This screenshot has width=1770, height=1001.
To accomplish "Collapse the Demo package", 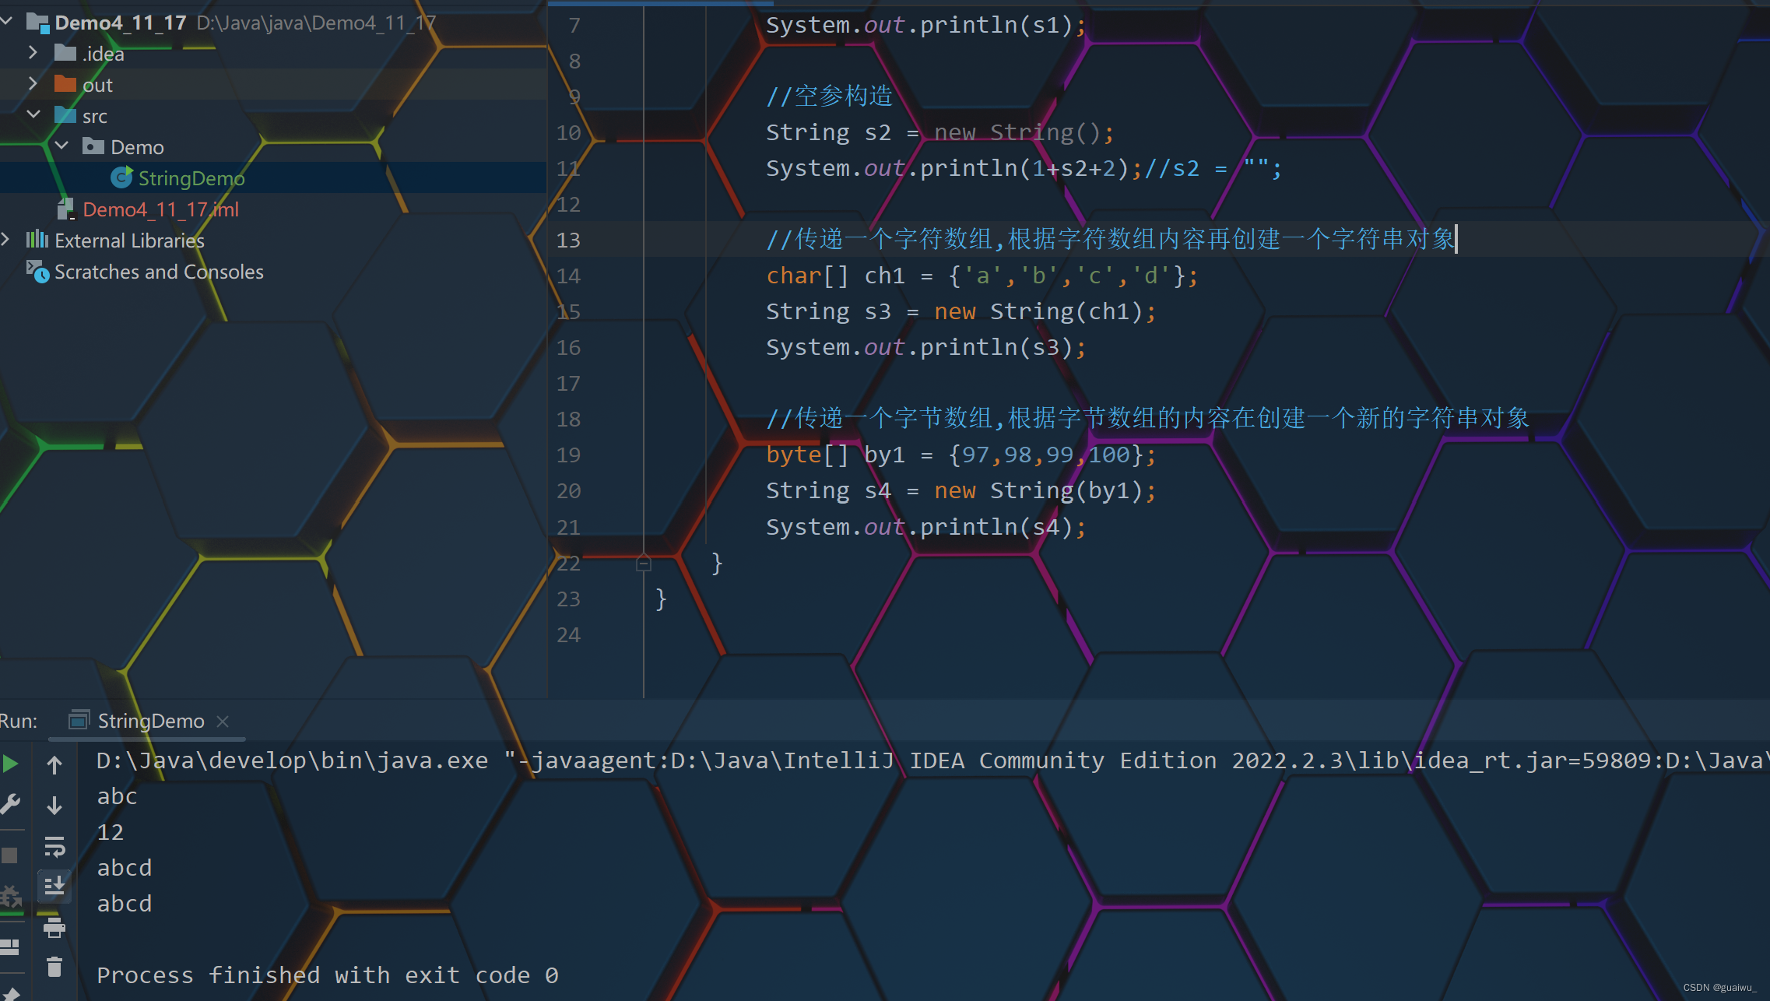I will (x=62, y=146).
